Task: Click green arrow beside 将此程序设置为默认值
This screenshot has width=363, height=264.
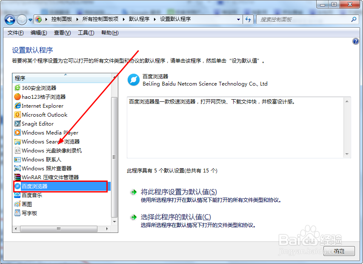Action: (x=134, y=192)
